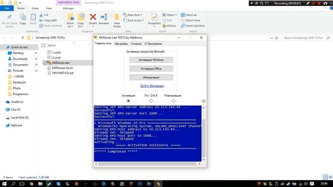The height and width of the screenshot is (187, 333).
Task: Click the Up directory arrow
Action: (x=23, y=38)
